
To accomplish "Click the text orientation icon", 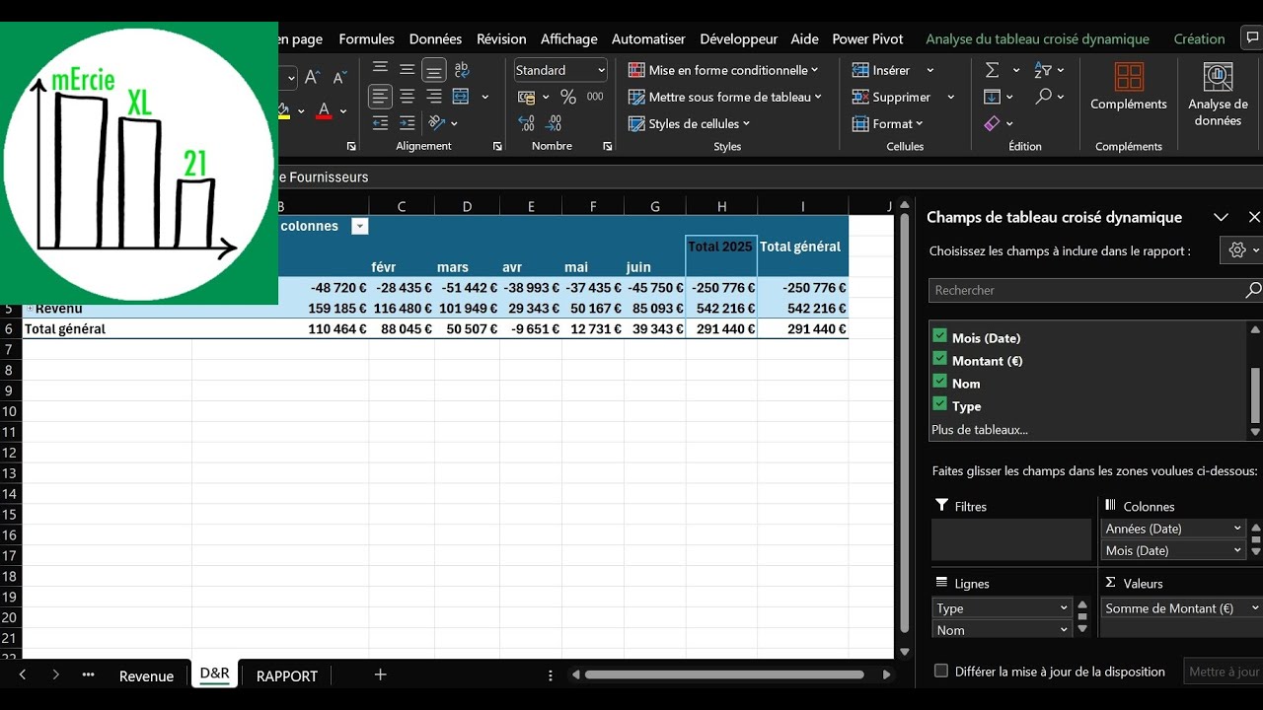I will pos(437,123).
